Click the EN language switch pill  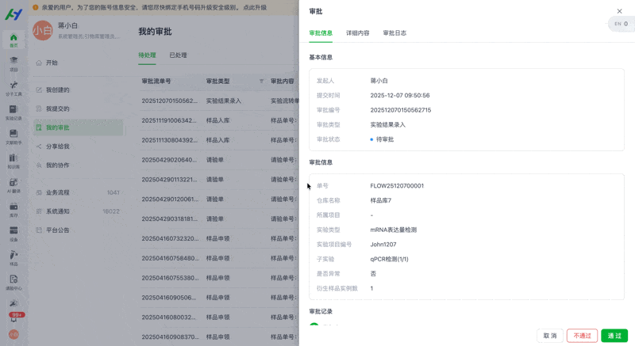pos(622,24)
